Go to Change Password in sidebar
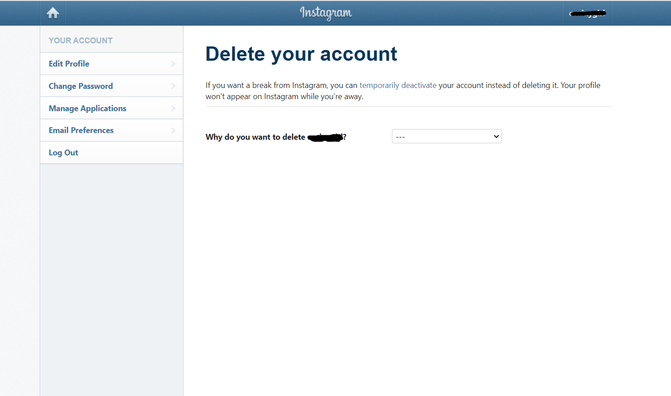This screenshot has width=671, height=396. pyautogui.click(x=81, y=86)
